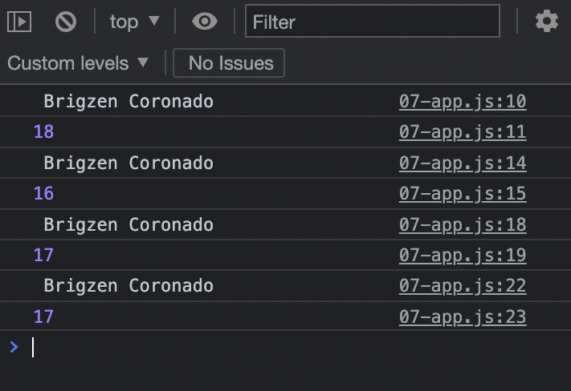The width and height of the screenshot is (571, 391).
Task: Open source link 07-app.js:19
Action: (463, 256)
